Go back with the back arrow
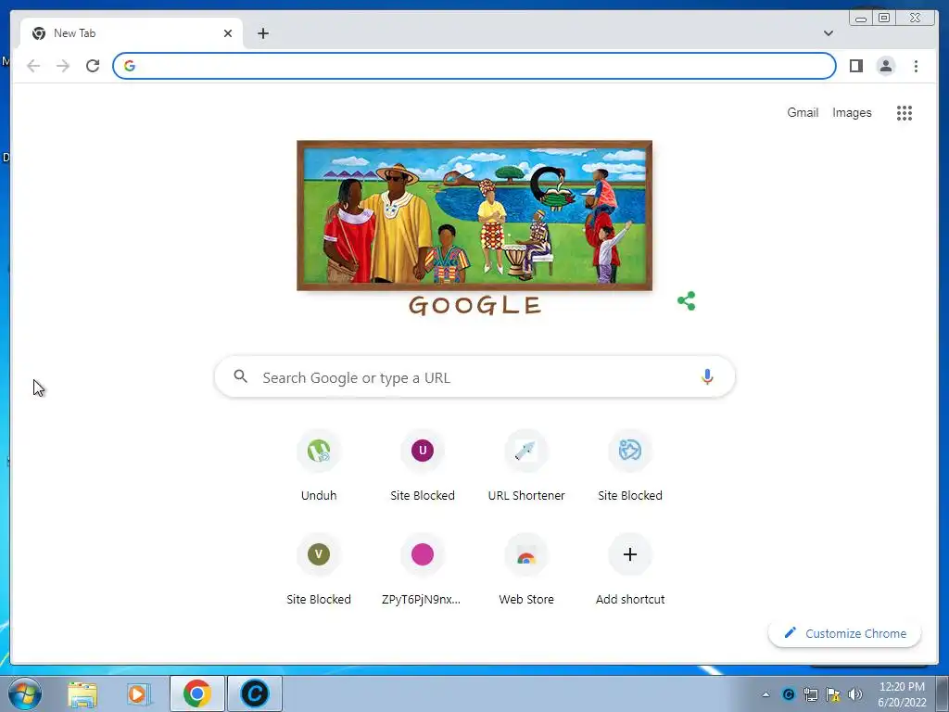949x712 pixels. pos(33,66)
